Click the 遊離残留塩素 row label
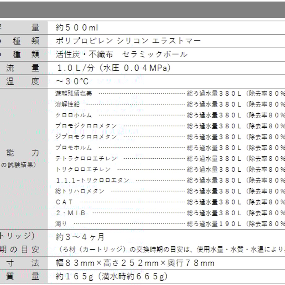Viewport: 285px width, 285px height. tap(74, 94)
